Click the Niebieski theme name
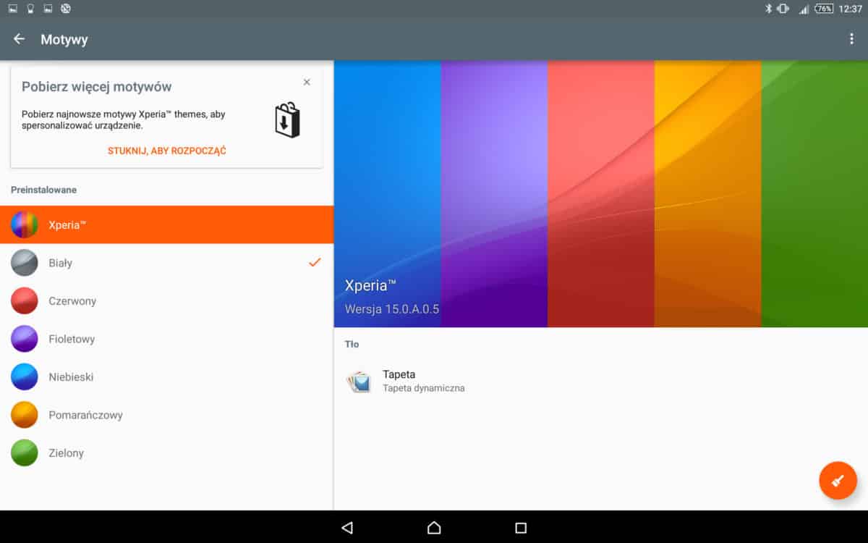The height and width of the screenshot is (543, 868). [71, 376]
